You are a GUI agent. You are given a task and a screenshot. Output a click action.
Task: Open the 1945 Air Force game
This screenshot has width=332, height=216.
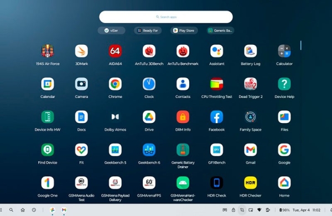click(48, 51)
